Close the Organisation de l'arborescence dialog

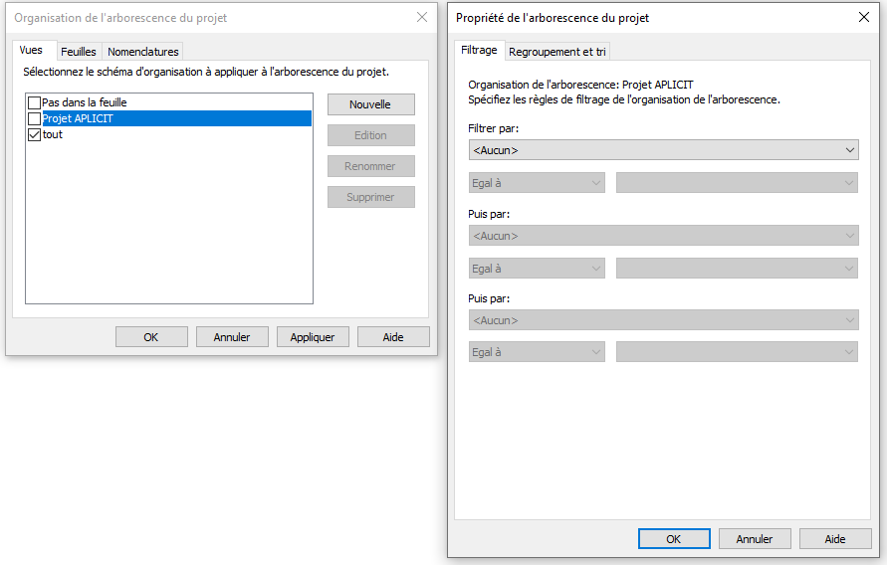pyautogui.click(x=421, y=18)
